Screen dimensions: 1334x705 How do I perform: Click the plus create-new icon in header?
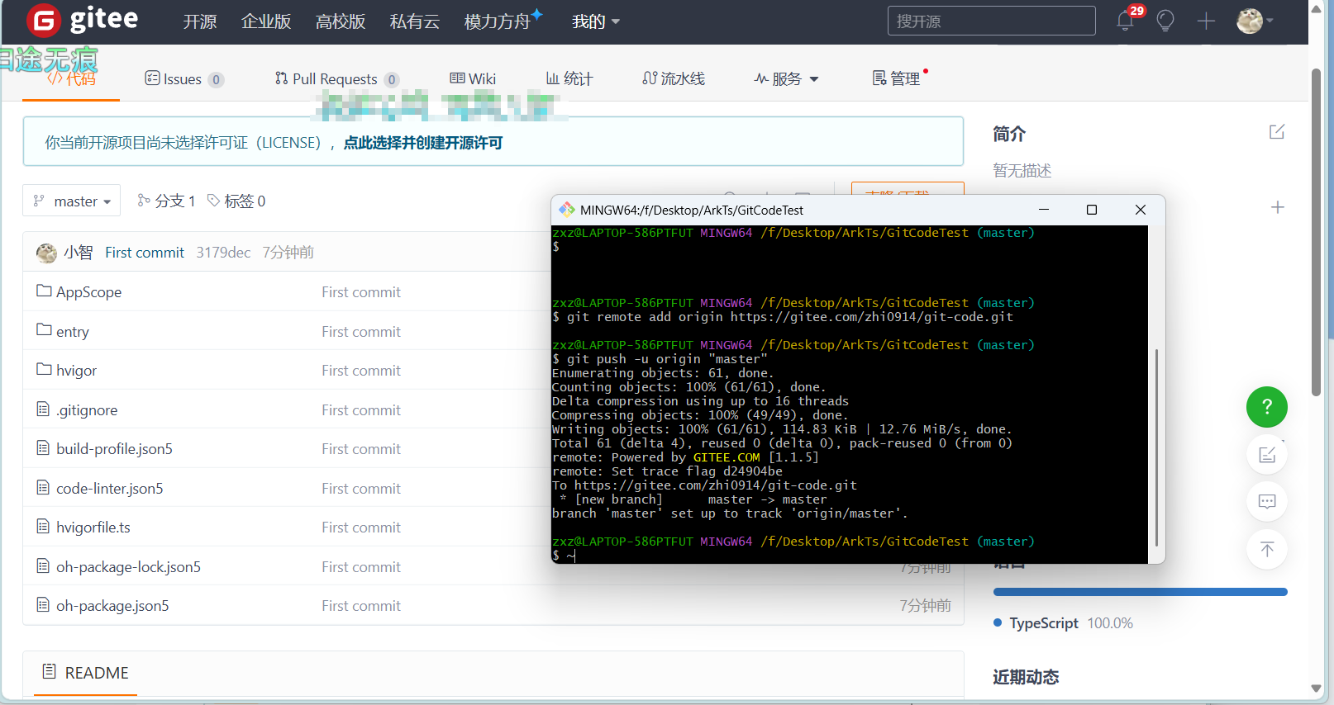click(x=1206, y=21)
